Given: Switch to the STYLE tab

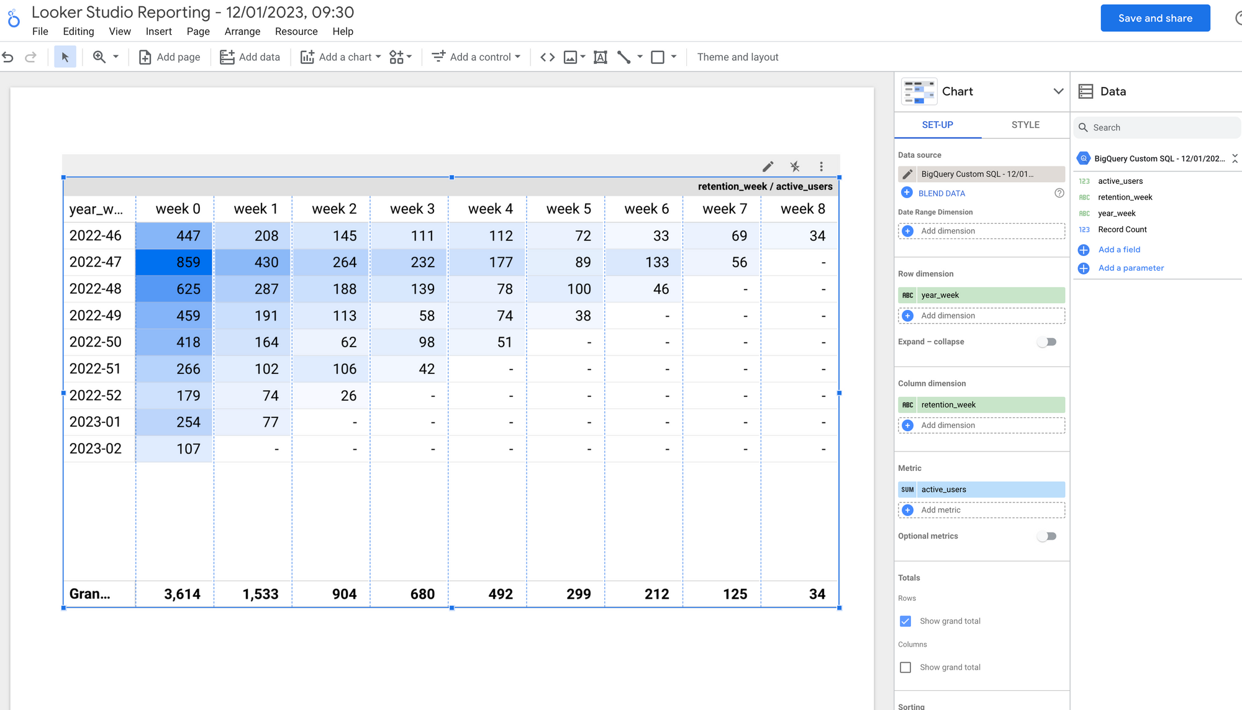Looking at the screenshot, I should click(x=1025, y=125).
